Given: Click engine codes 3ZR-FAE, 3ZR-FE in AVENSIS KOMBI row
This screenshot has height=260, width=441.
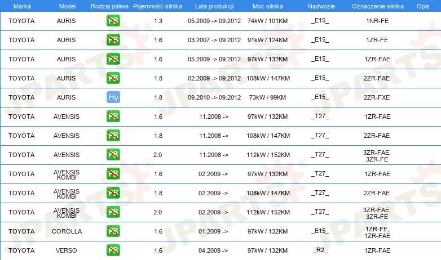Looking at the screenshot, I should [x=377, y=213].
